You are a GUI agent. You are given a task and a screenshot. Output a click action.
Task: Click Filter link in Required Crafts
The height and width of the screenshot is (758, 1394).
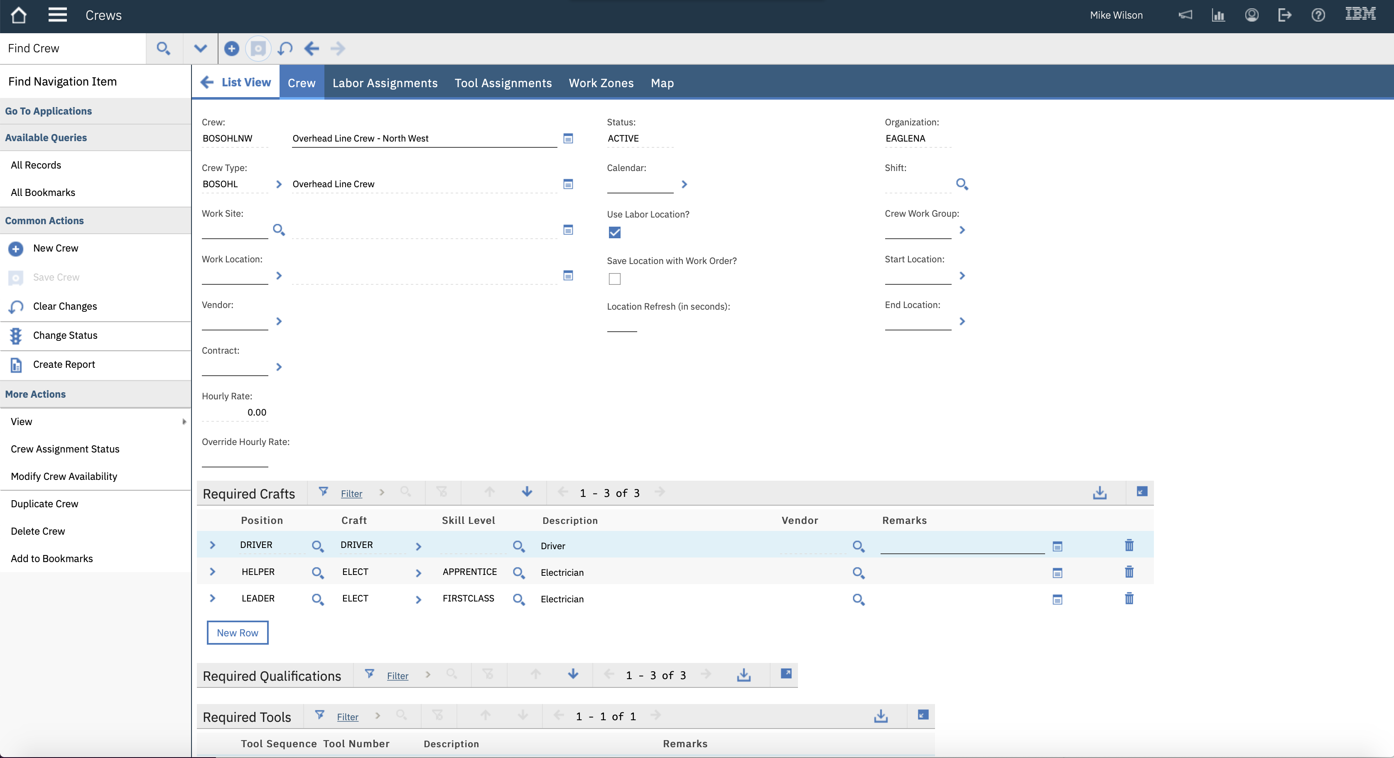point(351,494)
